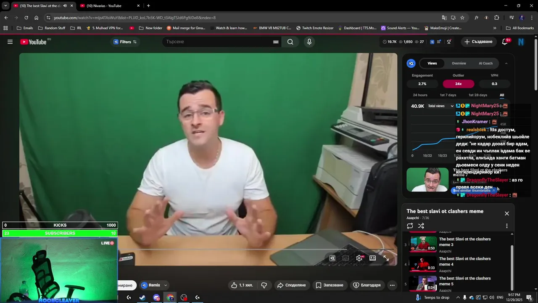Open the vidIQ Filters control
The image size is (538, 303).
125,42
